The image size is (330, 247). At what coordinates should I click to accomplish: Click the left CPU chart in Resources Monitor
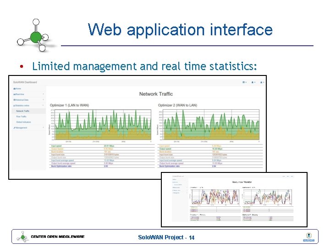pyautogui.click(x=214, y=197)
